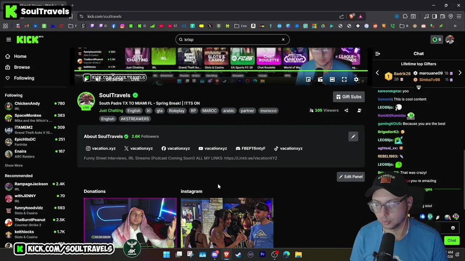Go to Home in sidebar
The height and width of the screenshot is (261, 465).
point(20,56)
